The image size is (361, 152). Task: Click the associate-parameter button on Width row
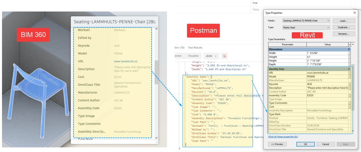click(x=350, y=53)
